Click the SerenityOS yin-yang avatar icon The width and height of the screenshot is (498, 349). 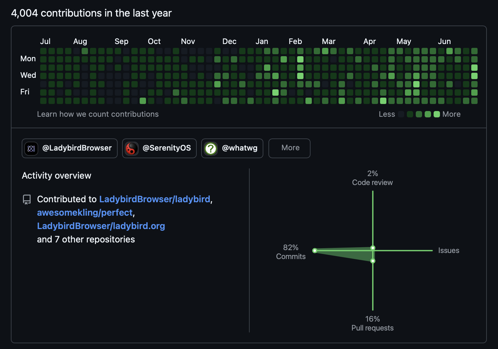coord(132,148)
